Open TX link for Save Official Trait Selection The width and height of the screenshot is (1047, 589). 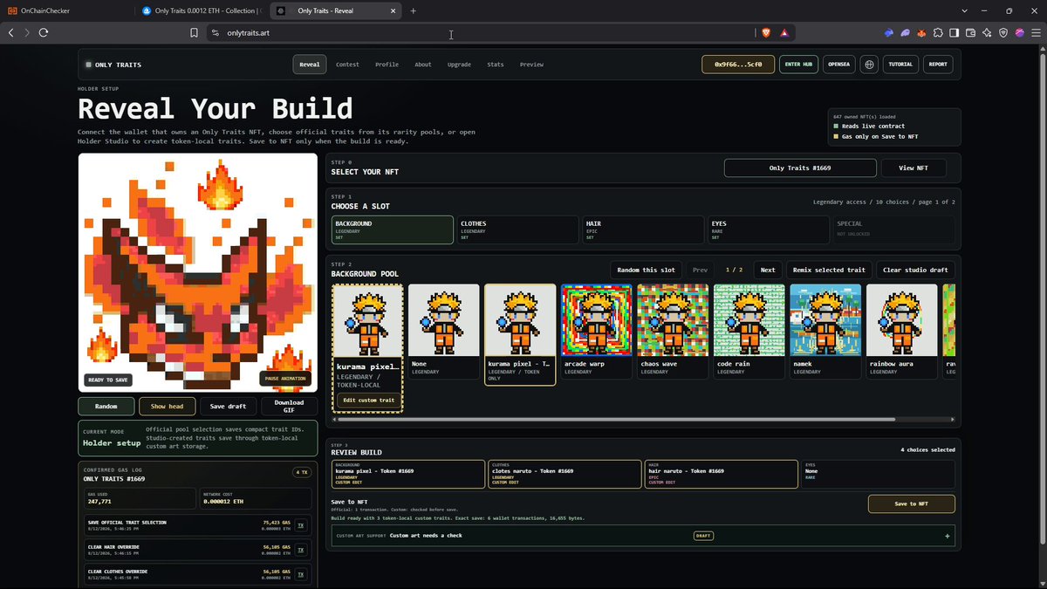click(300, 524)
